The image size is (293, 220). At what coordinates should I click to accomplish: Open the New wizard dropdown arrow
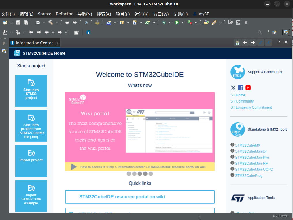tap(11, 22)
